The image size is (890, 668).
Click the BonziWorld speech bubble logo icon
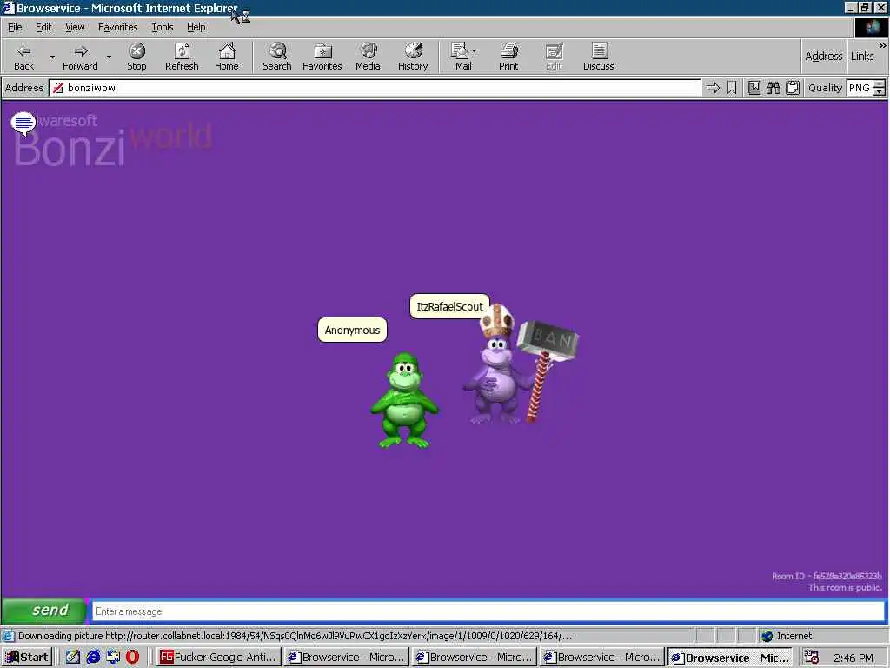pos(23,124)
